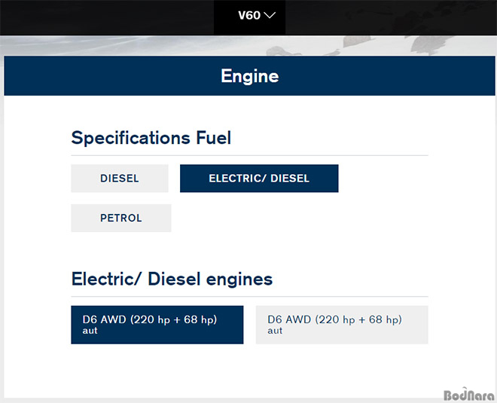Click the dark navigation bar right of V60
This screenshot has height=403, width=497.
click(x=391, y=17)
